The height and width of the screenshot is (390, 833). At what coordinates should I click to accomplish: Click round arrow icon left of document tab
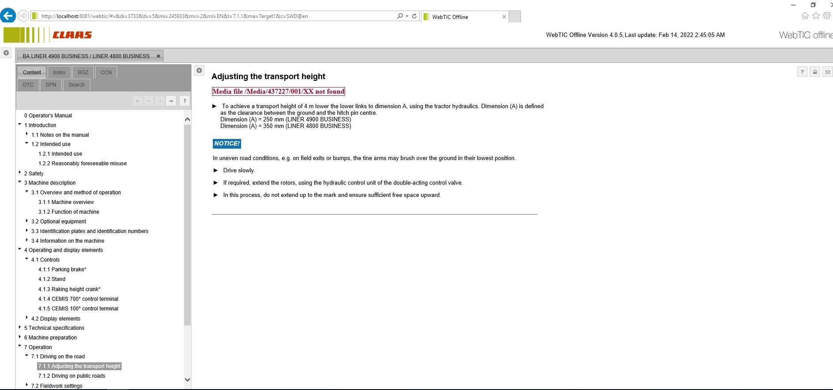point(6,53)
